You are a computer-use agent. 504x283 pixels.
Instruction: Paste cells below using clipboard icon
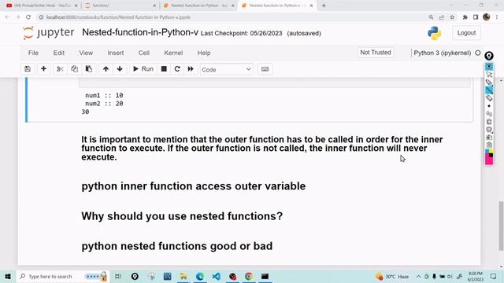[x=89, y=69]
